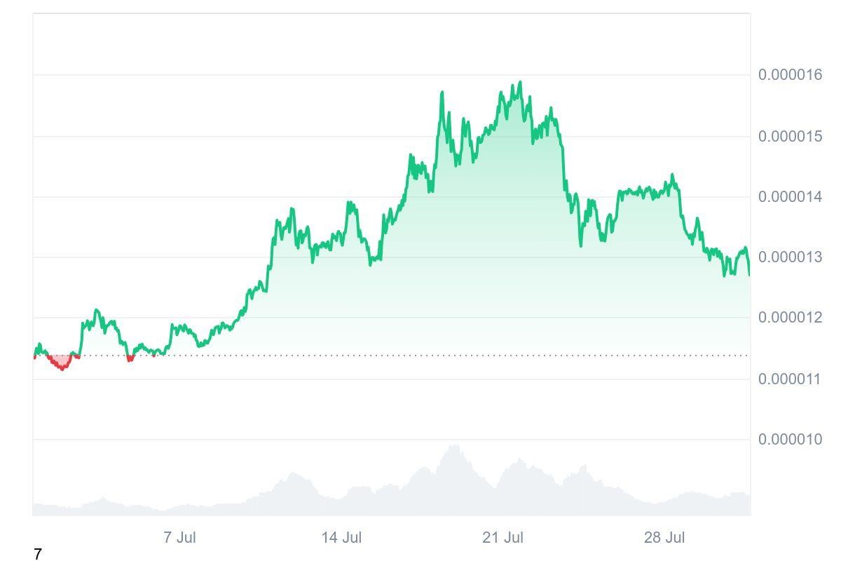Select the 0.000013 y-axis value
Image resolution: width=841 pixels, height=561 pixels.
[790, 257]
